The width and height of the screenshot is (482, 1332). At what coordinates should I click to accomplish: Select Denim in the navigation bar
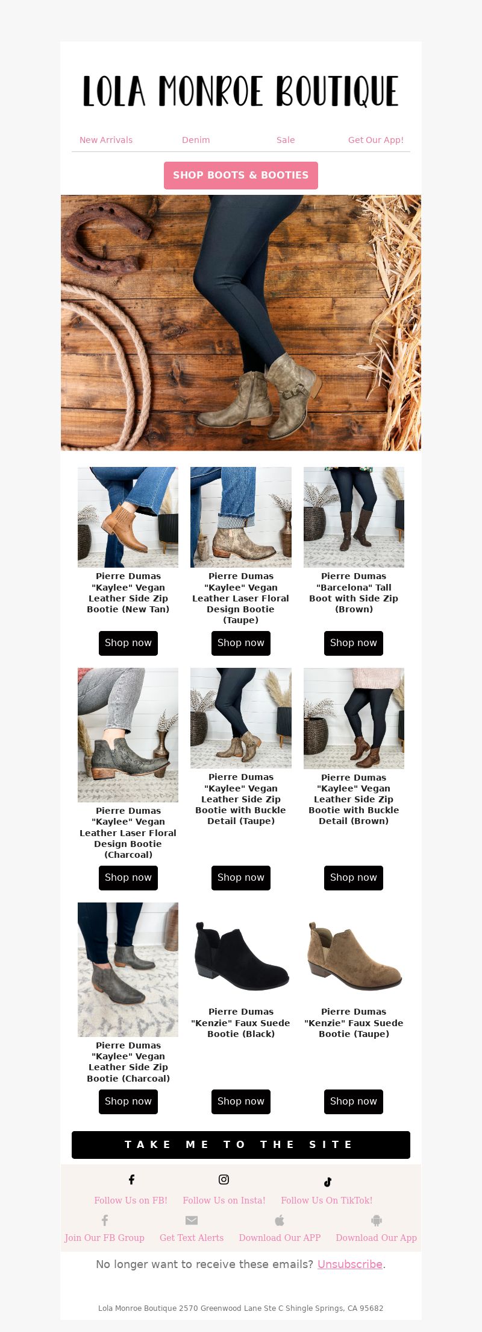196,140
